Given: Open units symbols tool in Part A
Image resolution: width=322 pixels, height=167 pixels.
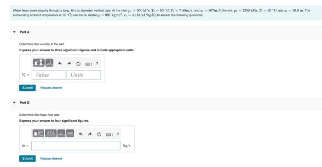Looking at the screenshot, I should [x=49, y=63].
